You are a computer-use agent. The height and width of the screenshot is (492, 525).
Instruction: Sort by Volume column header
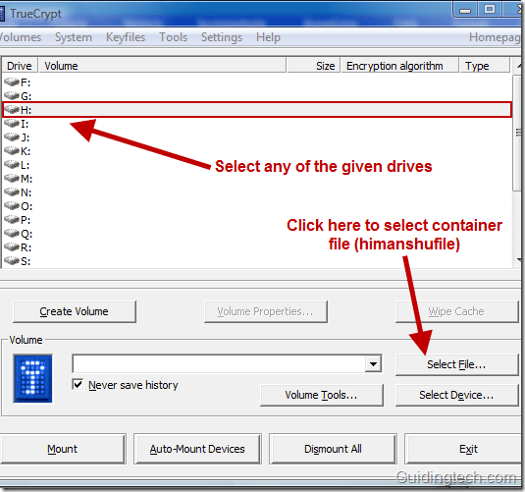pyautogui.click(x=162, y=66)
